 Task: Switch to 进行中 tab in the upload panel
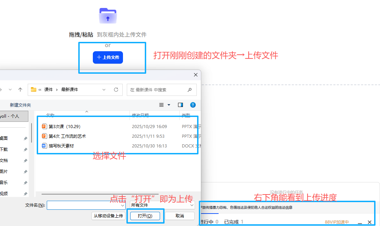click(x=209, y=222)
